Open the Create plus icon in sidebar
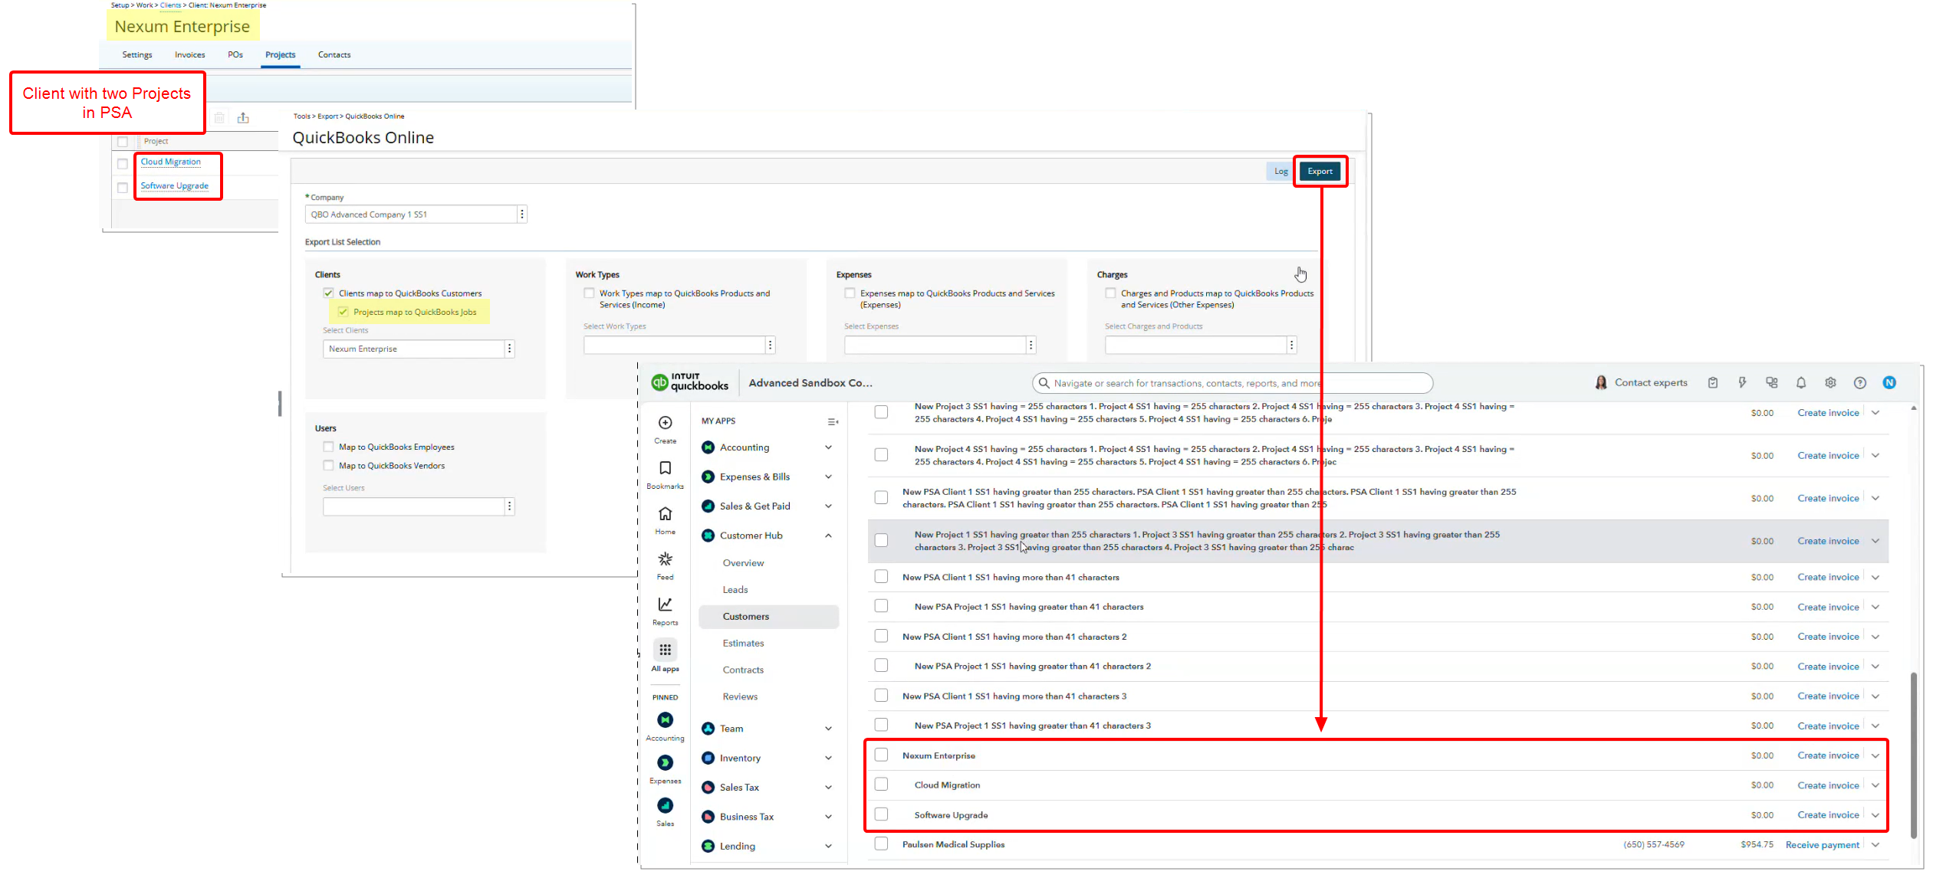This screenshot has width=1933, height=878. (x=666, y=423)
